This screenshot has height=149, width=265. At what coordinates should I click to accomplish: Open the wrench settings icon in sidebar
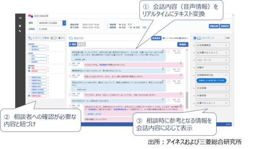point(20,31)
